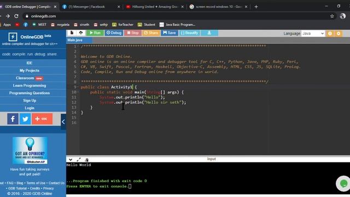Open the Credits footer link
Viewport: 350px width, 197px height.
point(35,188)
